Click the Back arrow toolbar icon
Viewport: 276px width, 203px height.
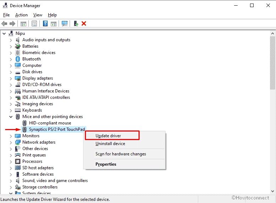[x=4, y=23]
